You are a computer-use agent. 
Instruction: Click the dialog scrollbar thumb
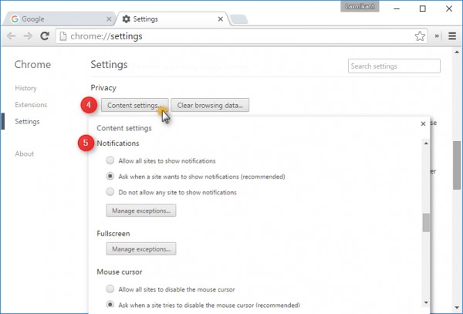[426, 223]
